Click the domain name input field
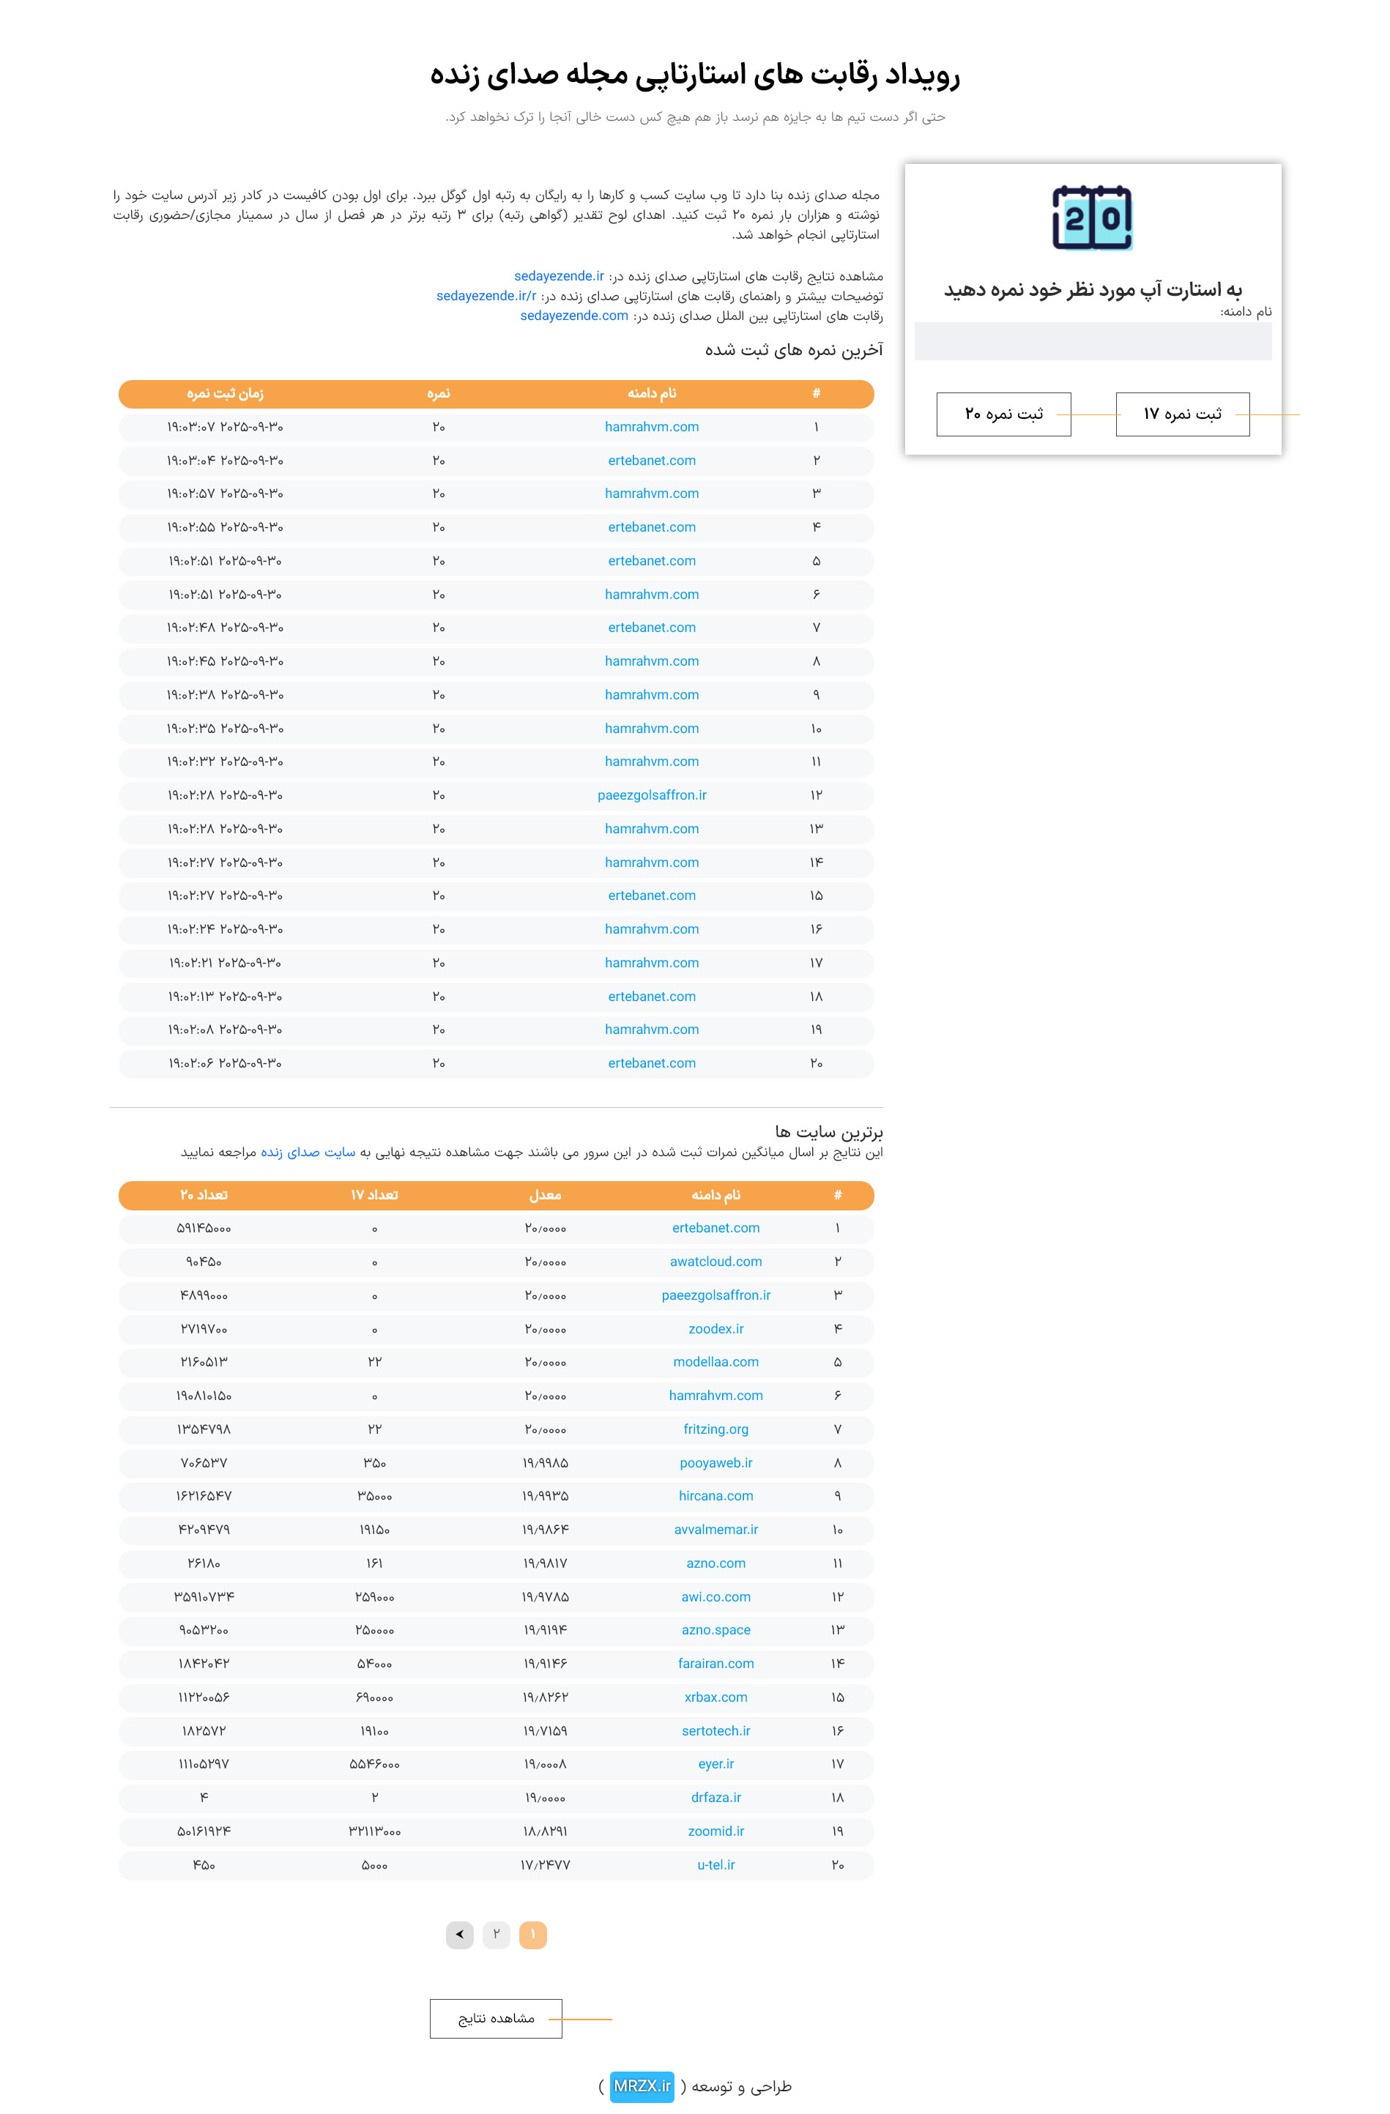The width and height of the screenshot is (1390, 2114). coord(1092,341)
